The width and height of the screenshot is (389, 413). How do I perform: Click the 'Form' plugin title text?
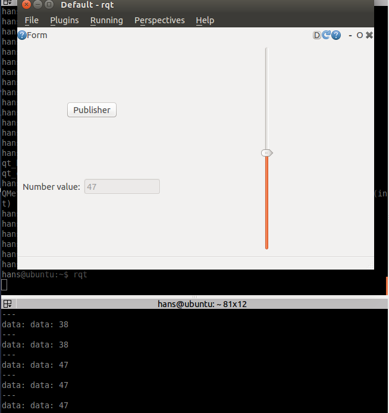pos(37,35)
